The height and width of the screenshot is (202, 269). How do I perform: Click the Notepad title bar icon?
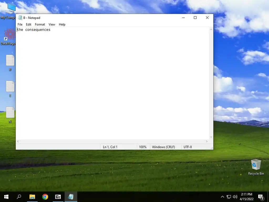click(x=20, y=18)
